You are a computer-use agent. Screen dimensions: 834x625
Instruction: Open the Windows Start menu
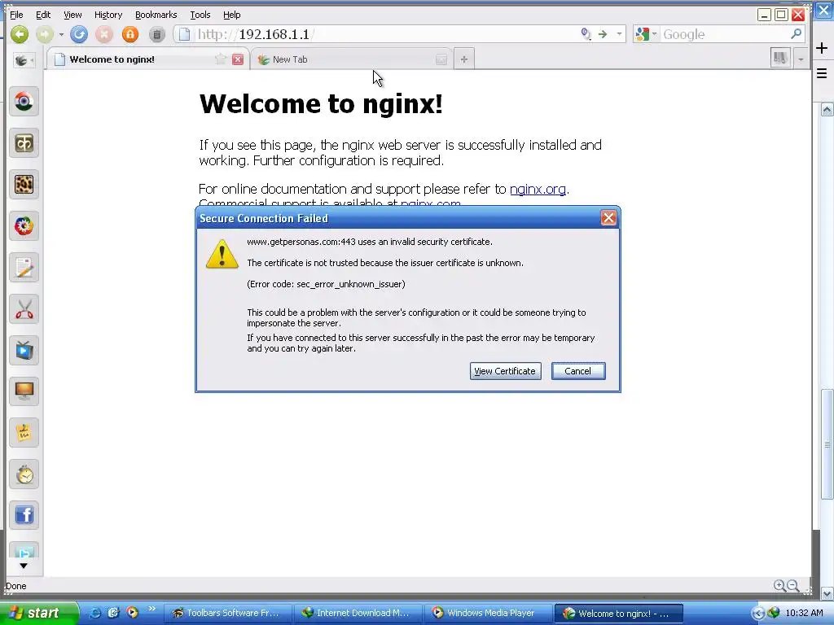[37, 613]
